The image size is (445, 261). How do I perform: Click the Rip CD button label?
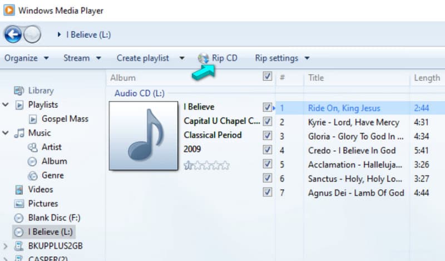[225, 58]
